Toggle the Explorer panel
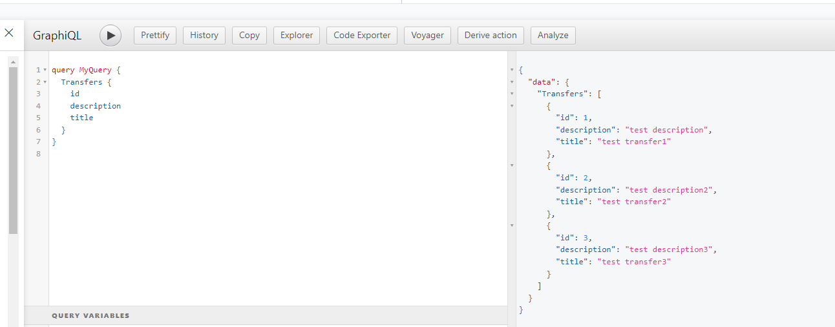Image resolution: width=835 pixels, height=327 pixels. click(x=297, y=36)
